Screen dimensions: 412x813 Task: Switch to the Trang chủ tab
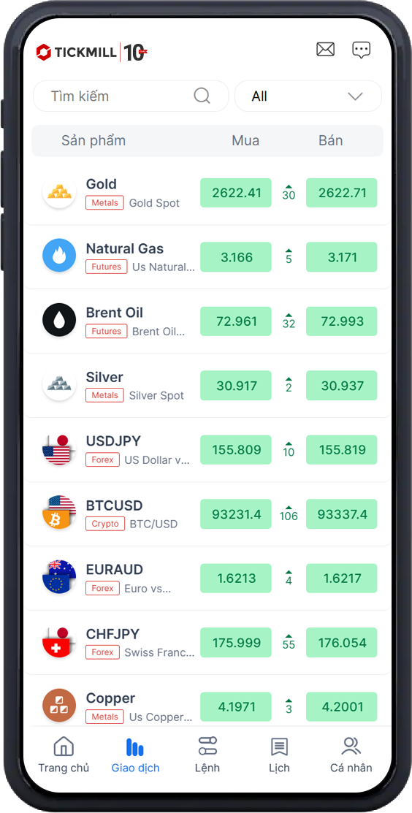click(x=64, y=755)
